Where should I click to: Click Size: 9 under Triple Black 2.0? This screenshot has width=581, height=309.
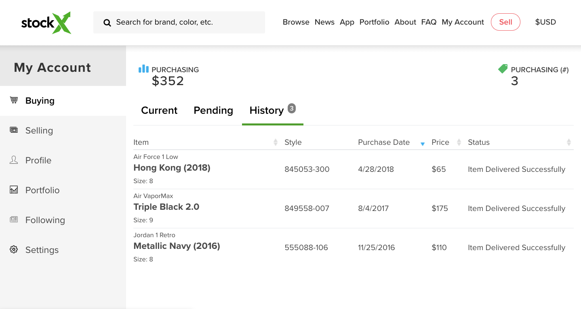(x=143, y=220)
